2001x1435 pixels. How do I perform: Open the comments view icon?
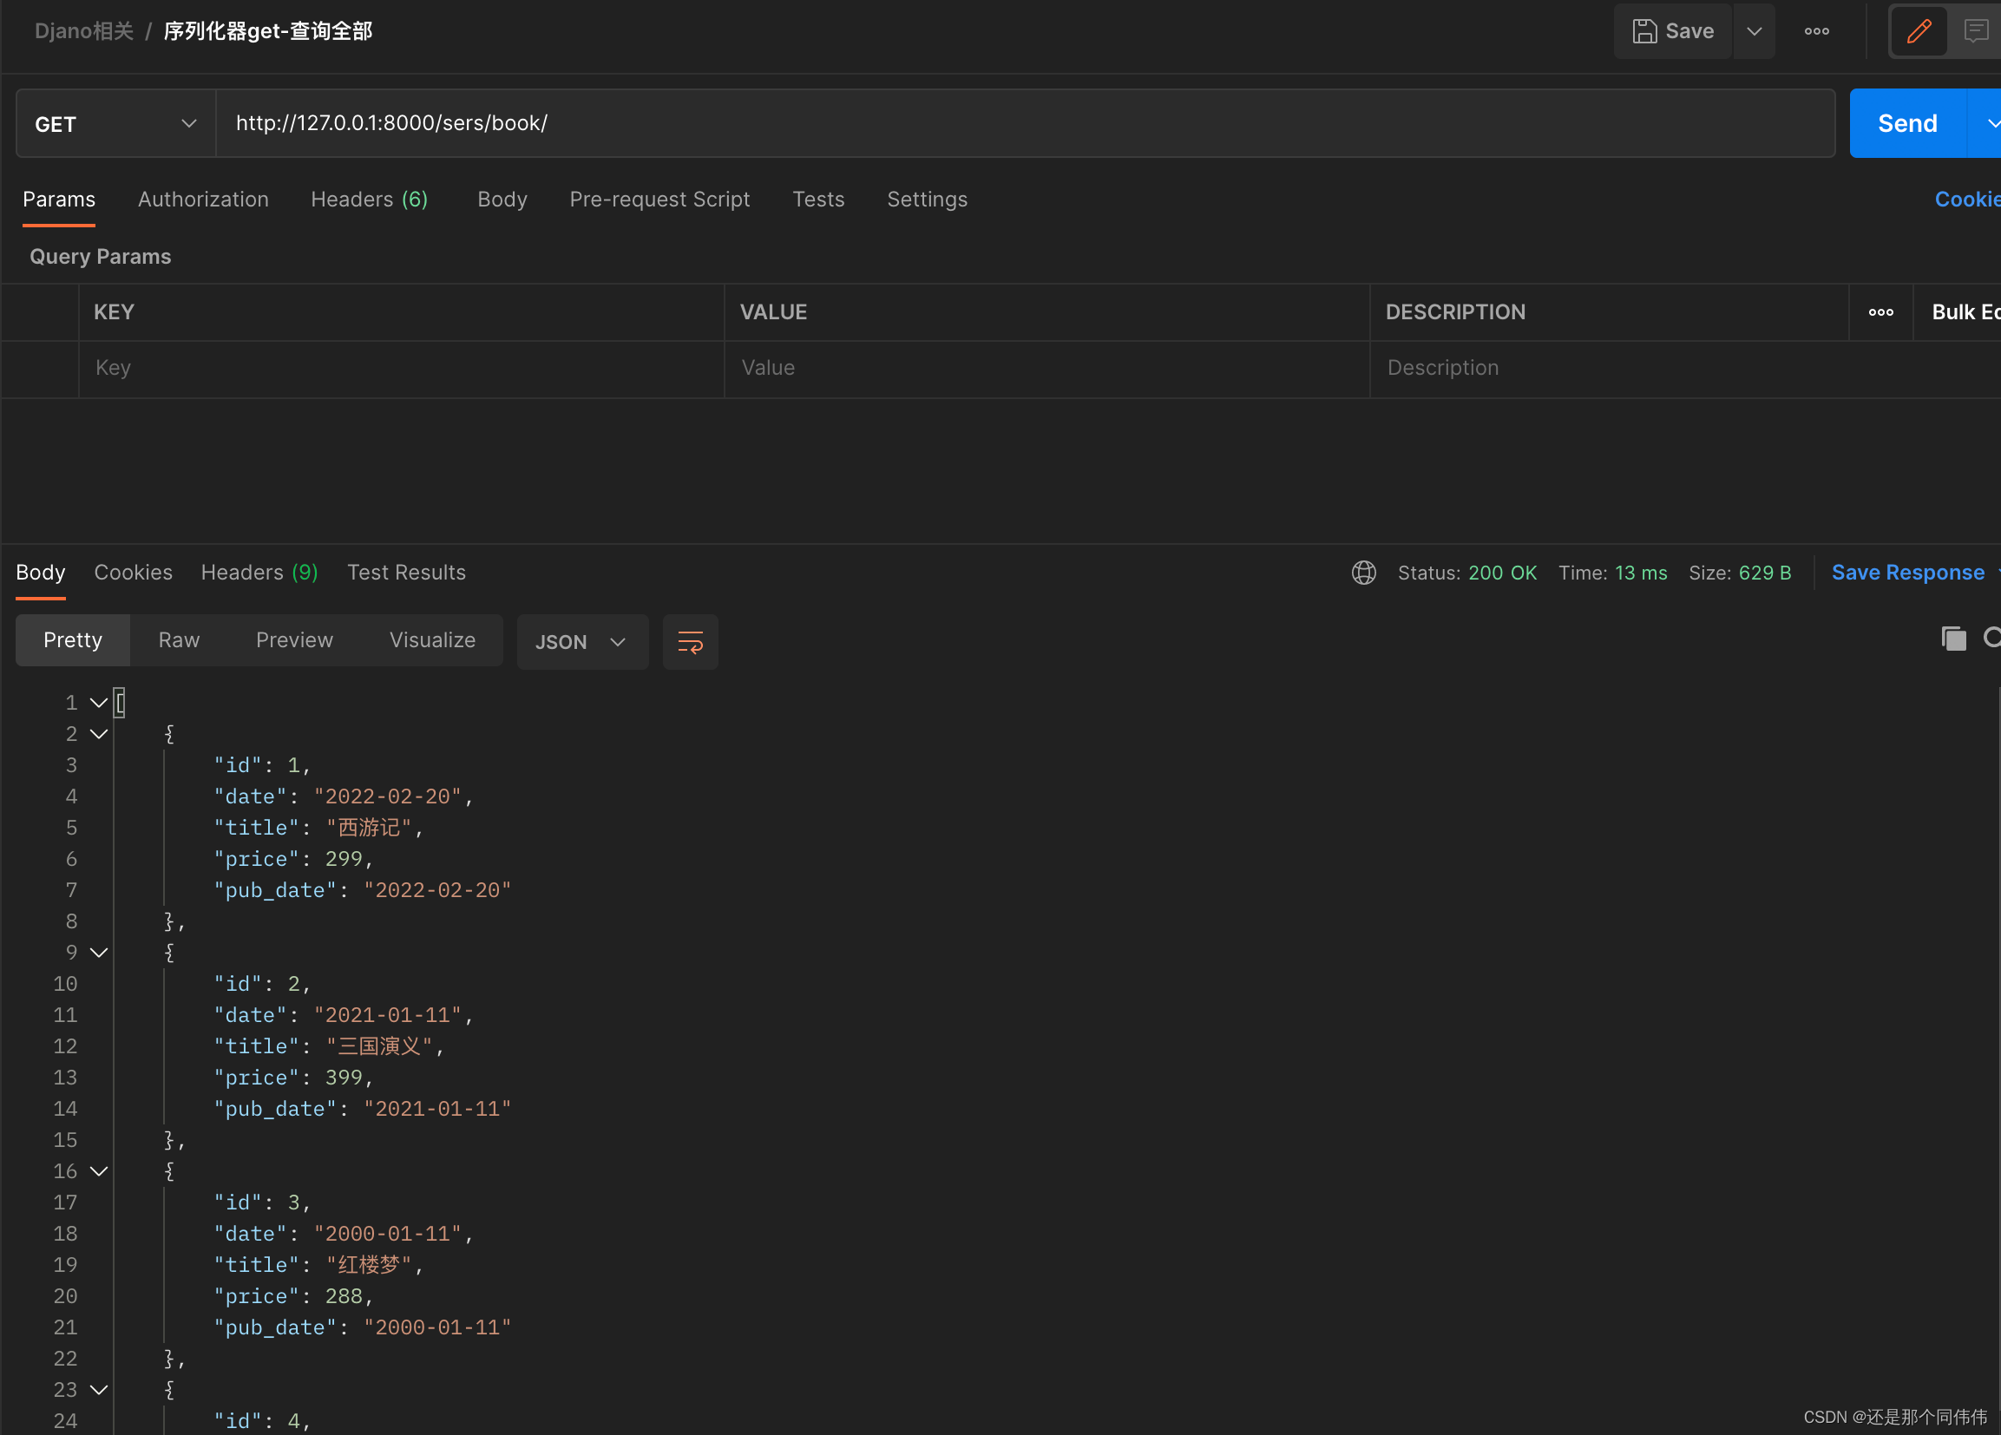pyautogui.click(x=1977, y=31)
